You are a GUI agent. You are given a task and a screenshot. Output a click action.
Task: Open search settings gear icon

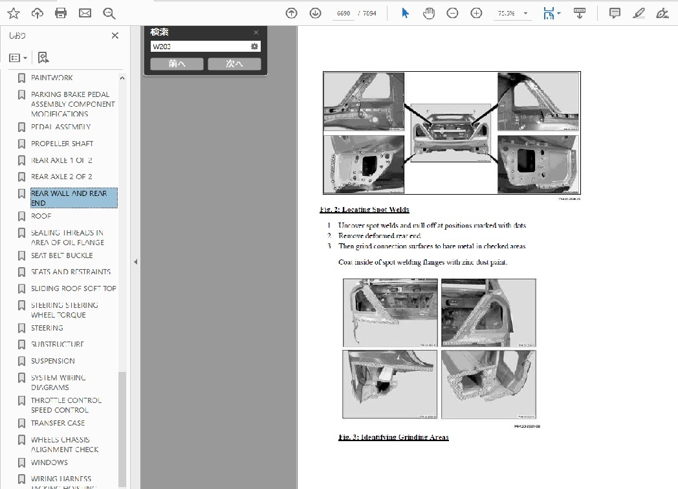255,47
